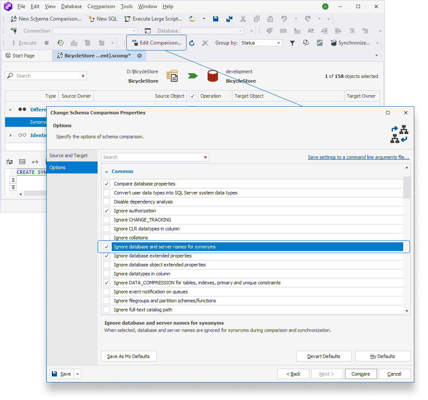Screen dimensions: 428x400
Task: Click the Paste icon in the toolbar
Action: point(270,19)
